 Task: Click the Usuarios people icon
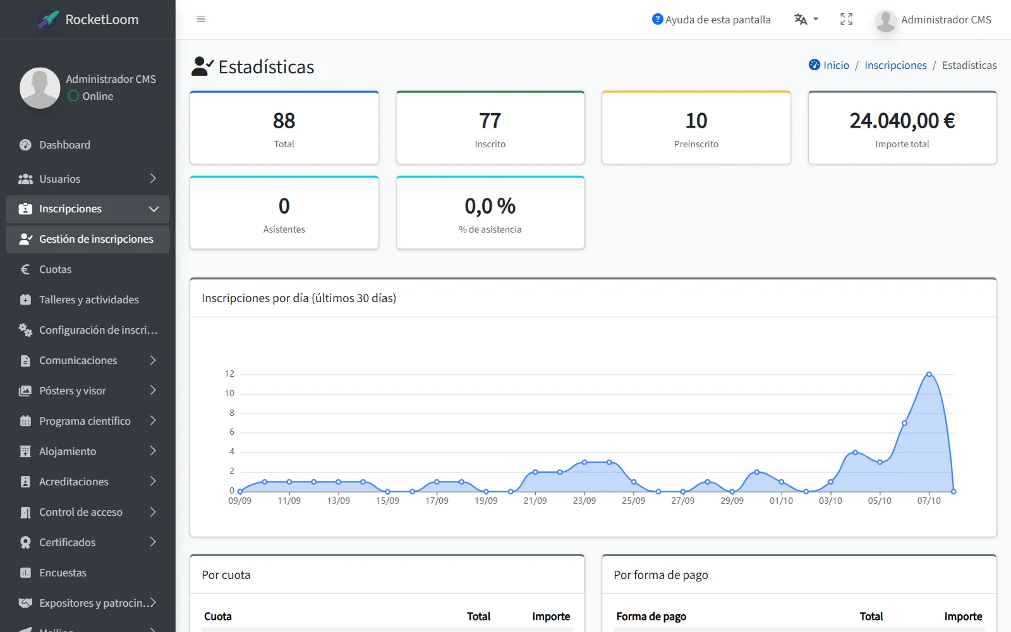point(25,179)
